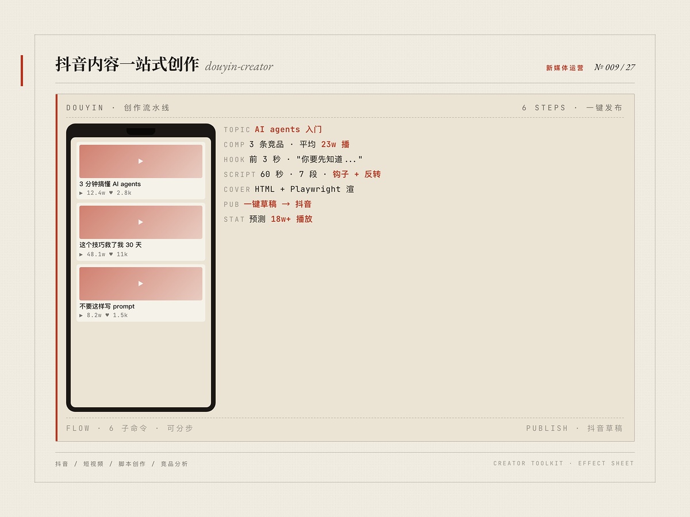The width and height of the screenshot is (690, 517).
Task: Click the "DOUYIN · 创作流水线" panel header
Action: [x=118, y=107]
